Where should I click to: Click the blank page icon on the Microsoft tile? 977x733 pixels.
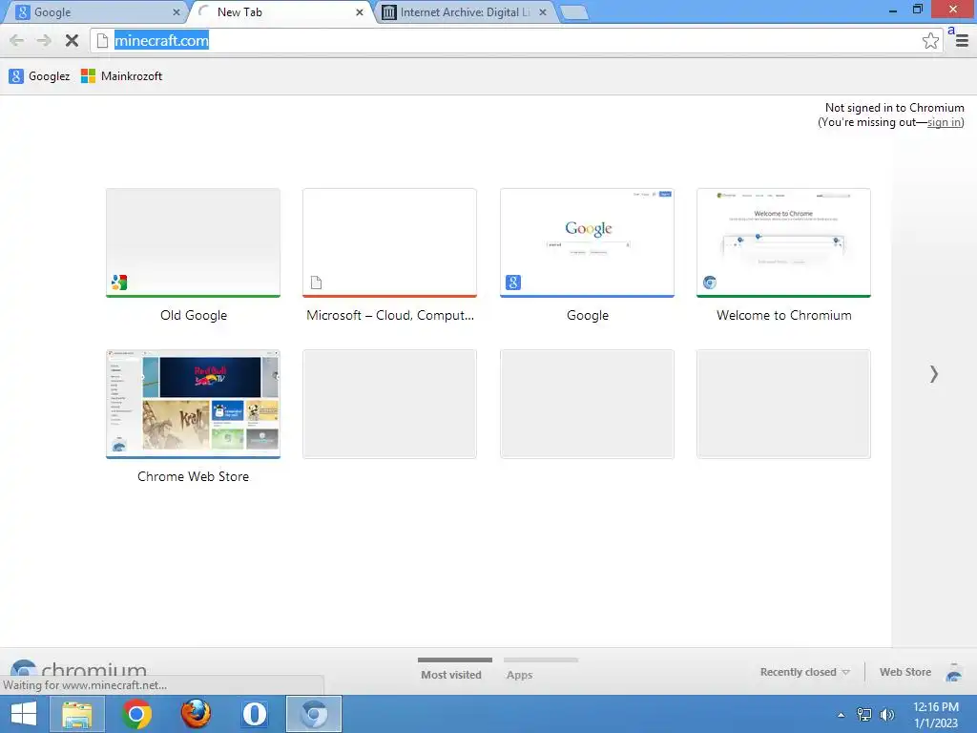pos(316,283)
